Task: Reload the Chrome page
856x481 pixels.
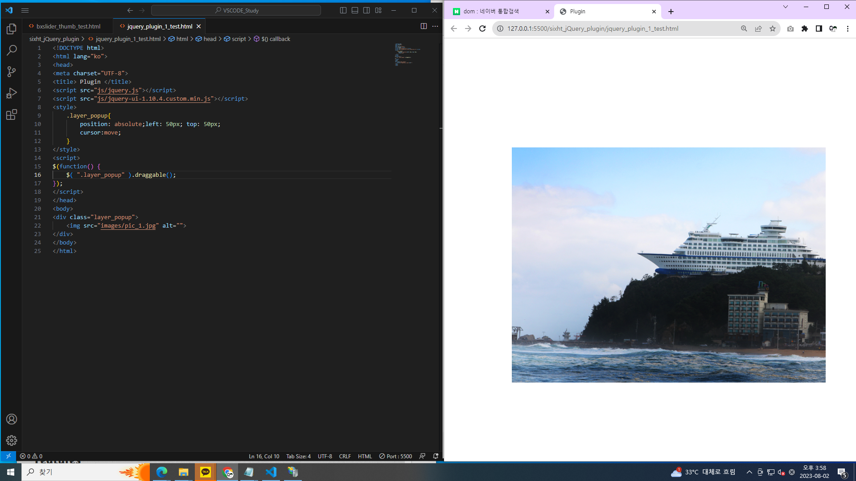Action: tap(482, 29)
